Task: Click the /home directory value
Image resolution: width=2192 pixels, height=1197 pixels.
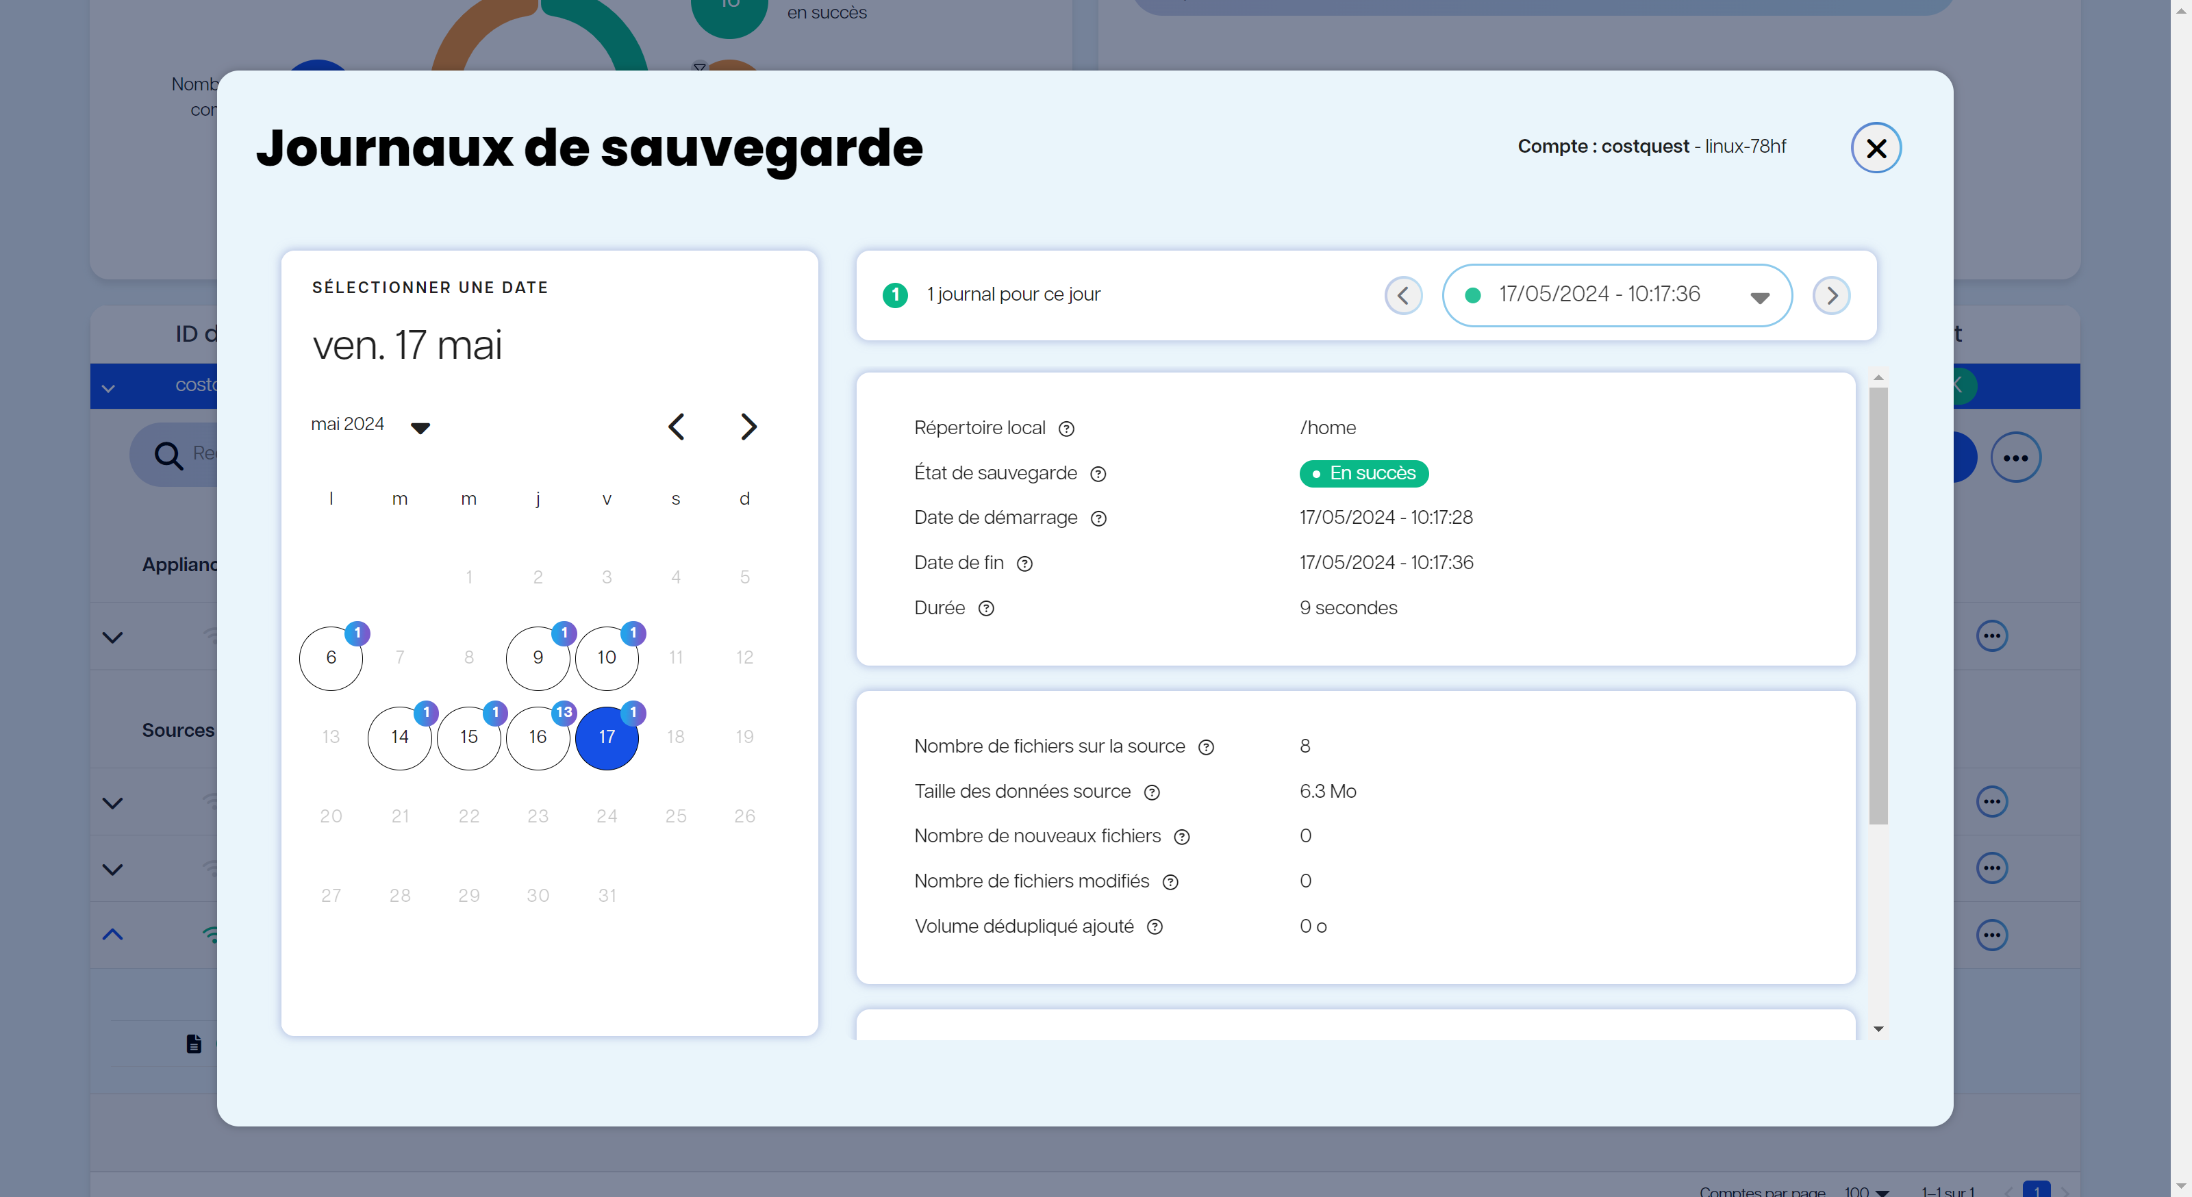Action: 1327,428
